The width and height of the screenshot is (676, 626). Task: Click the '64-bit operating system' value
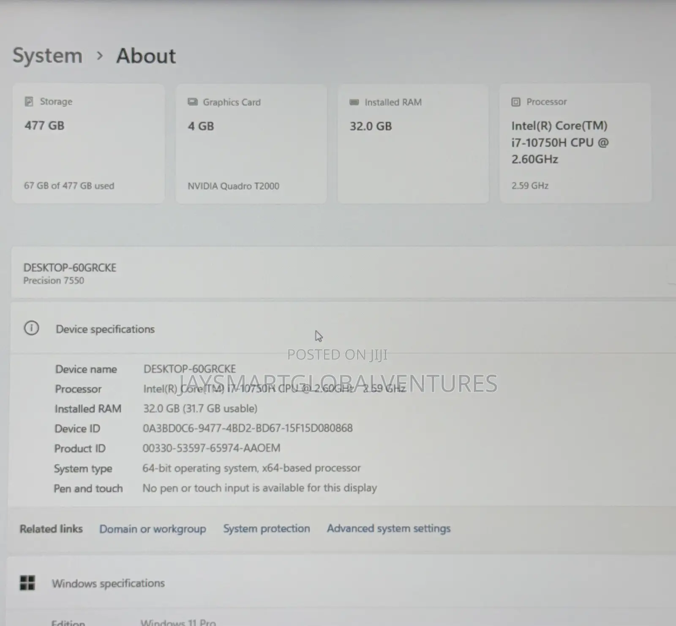(251, 468)
